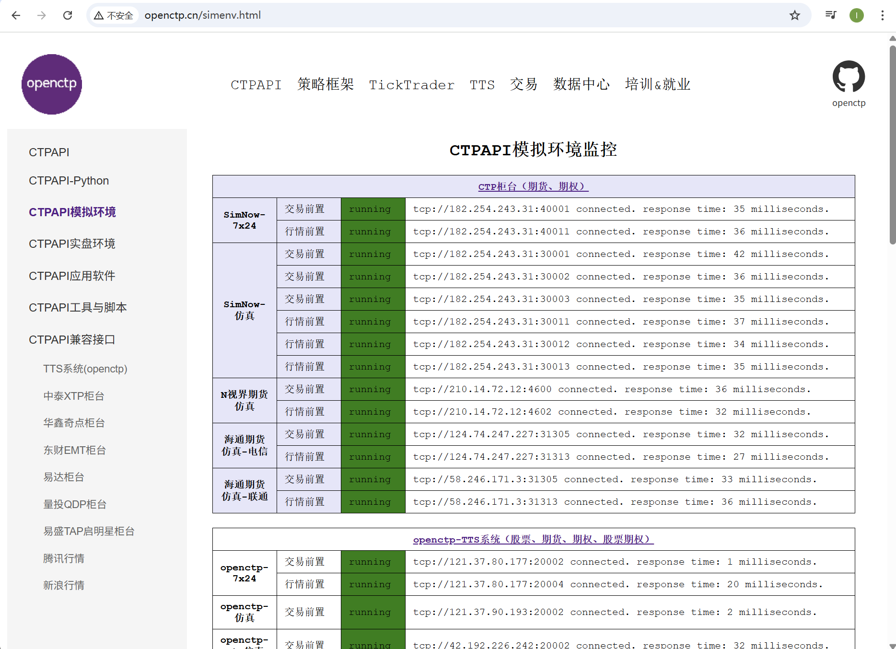This screenshot has width=896, height=649.
Task: Click address tcp://58.246.171.3:31305 row text
Action: coord(615,479)
